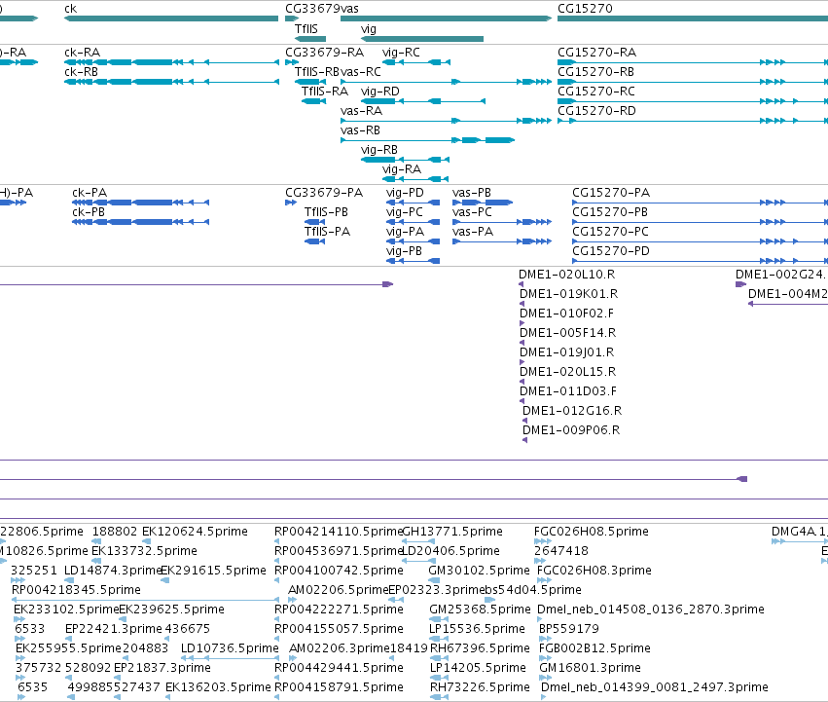Viewport: 828px width, 702px height.
Task: Select the CG15270 gene label
Action: coord(585,9)
